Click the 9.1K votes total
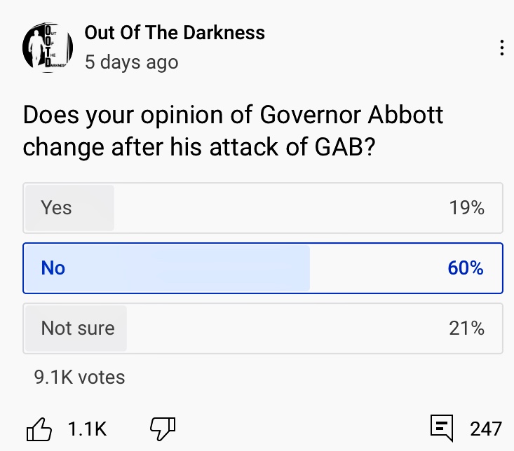Screen dimensions: 514x451 pyautogui.click(x=79, y=377)
